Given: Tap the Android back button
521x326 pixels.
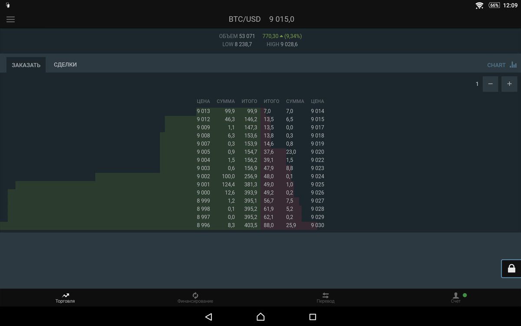Looking at the screenshot, I should pos(208,317).
